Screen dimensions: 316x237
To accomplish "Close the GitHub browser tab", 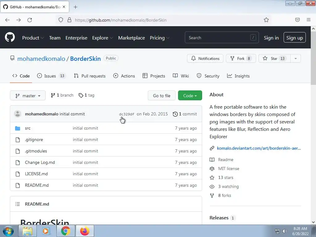I will 64,7.
